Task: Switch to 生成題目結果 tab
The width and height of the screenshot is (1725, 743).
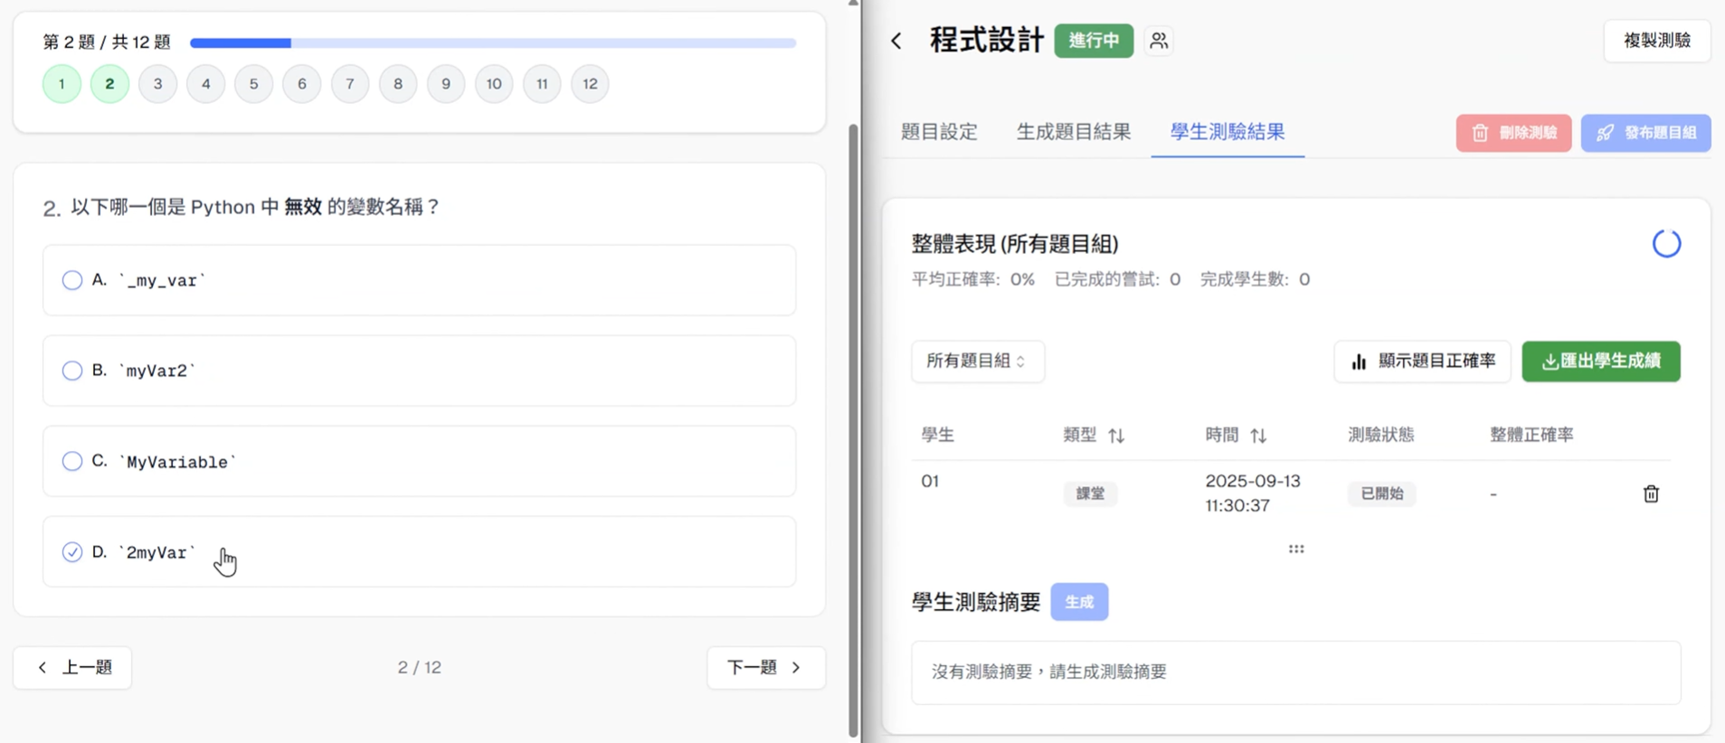Action: pos(1073,132)
